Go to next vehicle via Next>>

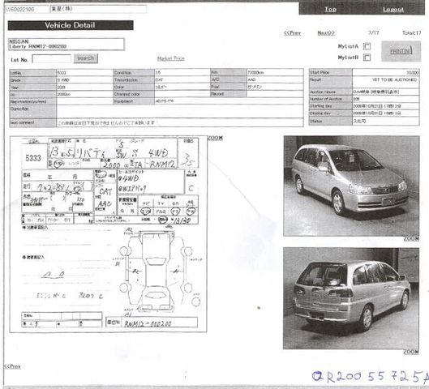click(326, 32)
